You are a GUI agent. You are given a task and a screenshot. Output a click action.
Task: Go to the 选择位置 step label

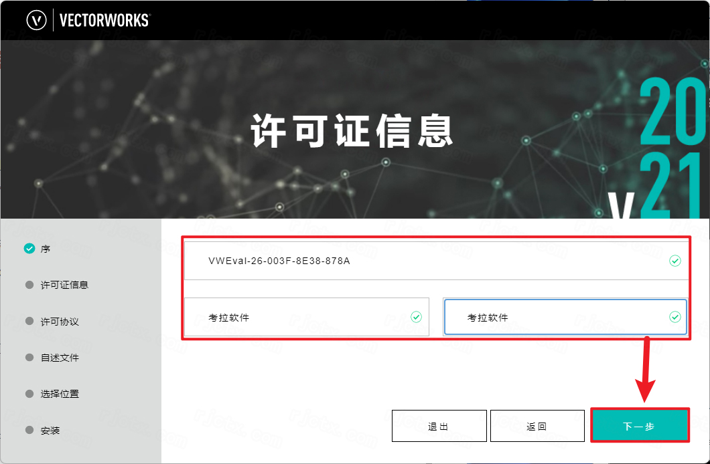pos(60,394)
